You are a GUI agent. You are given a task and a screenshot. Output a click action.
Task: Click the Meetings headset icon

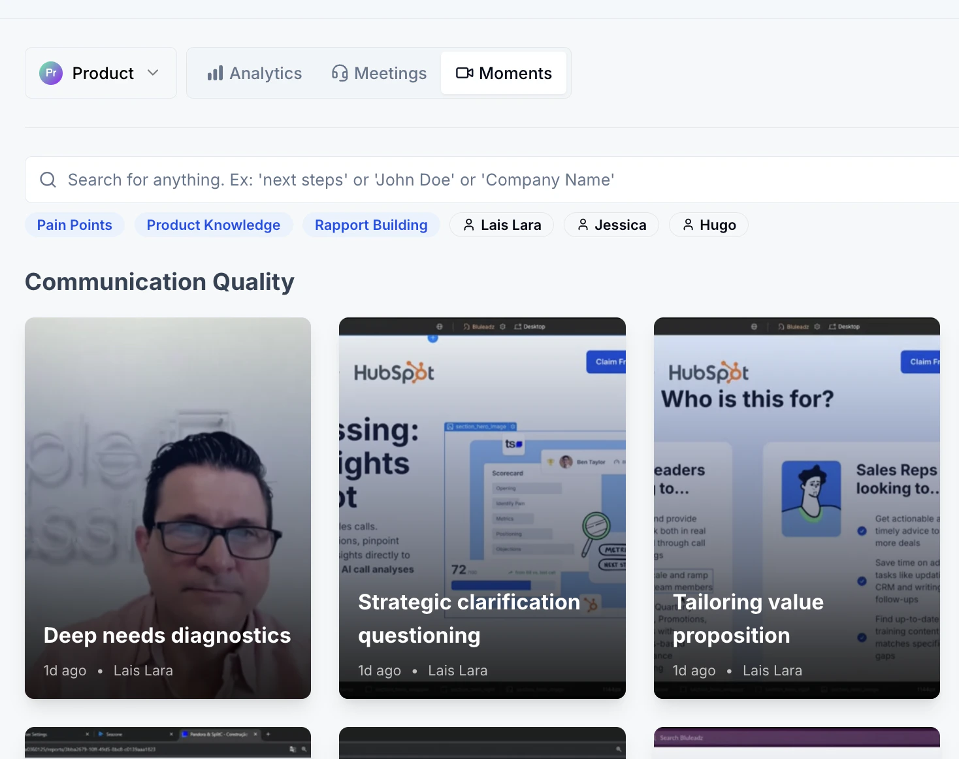click(340, 73)
